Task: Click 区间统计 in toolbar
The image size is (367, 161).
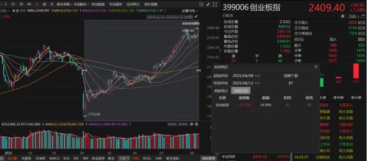Action: coord(133,4)
